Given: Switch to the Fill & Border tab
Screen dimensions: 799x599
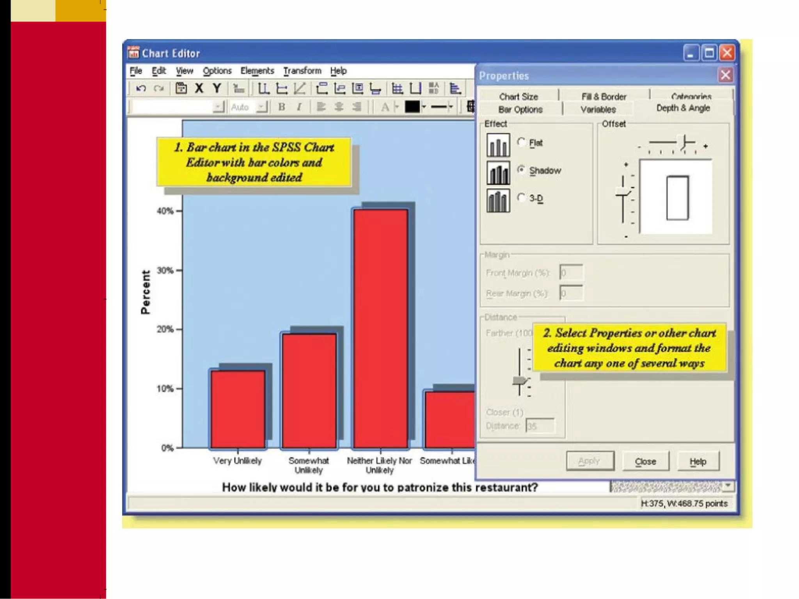Looking at the screenshot, I should [604, 96].
